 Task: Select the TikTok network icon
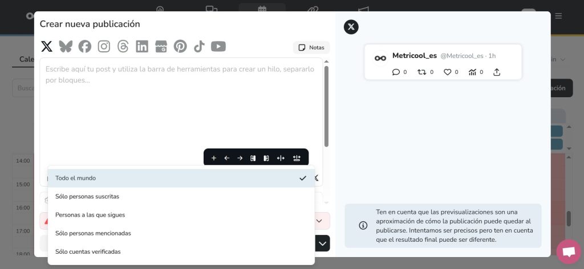199,47
